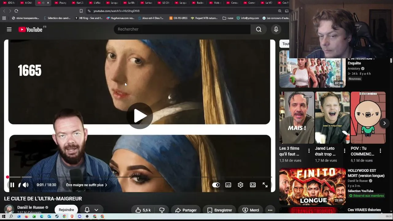Click the large play overlay button
Viewport: 393px width, 221px height.
(x=140, y=116)
